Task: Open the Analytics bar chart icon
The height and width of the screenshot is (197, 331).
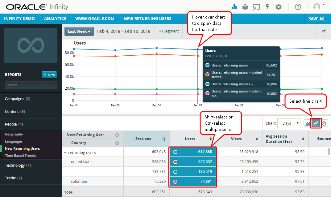Action: coord(234,7)
